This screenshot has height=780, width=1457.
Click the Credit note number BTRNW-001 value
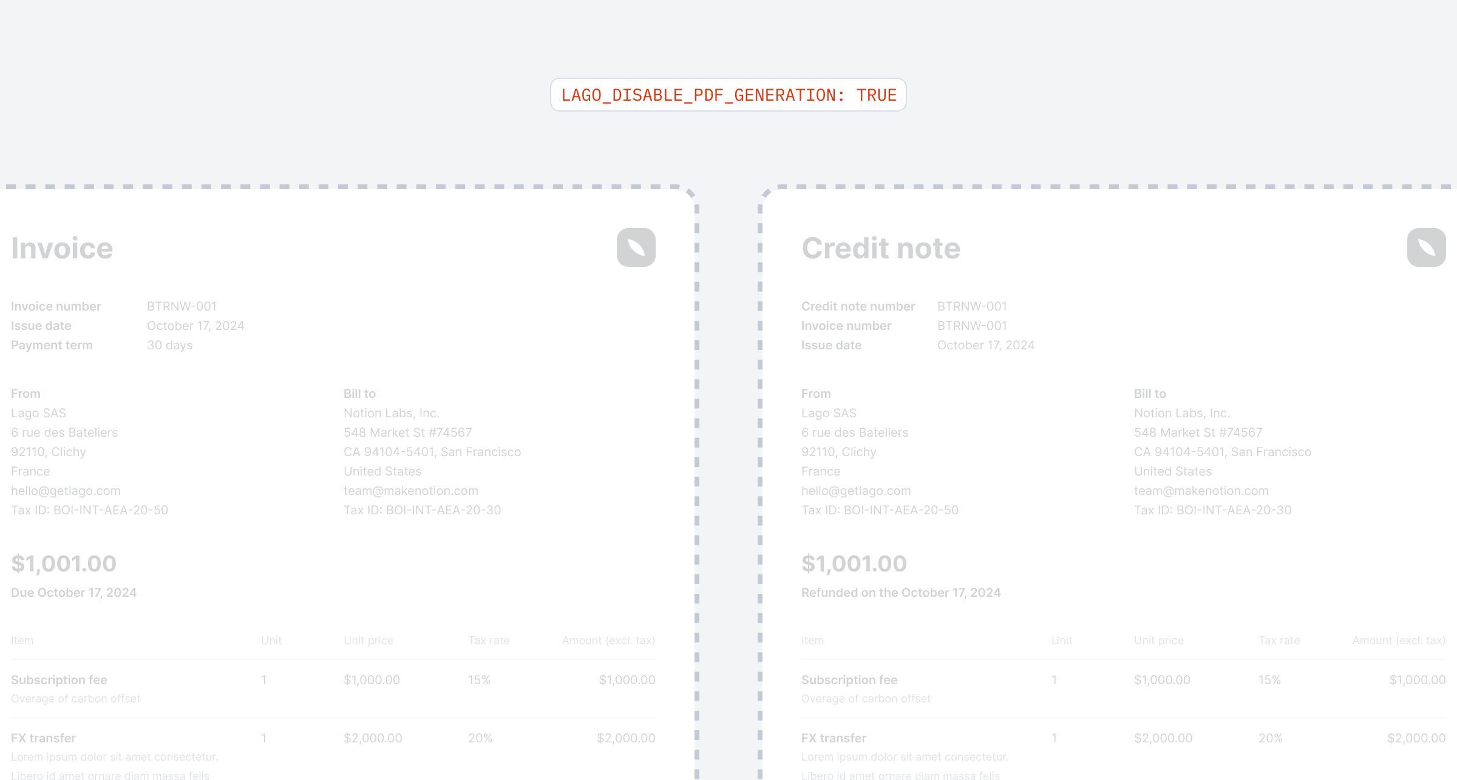pos(972,306)
